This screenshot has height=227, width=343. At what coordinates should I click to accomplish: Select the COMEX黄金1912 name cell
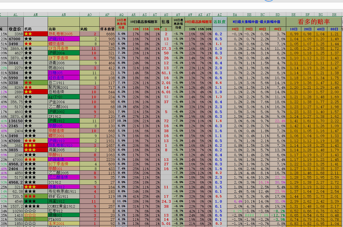click(x=64, y=206)
